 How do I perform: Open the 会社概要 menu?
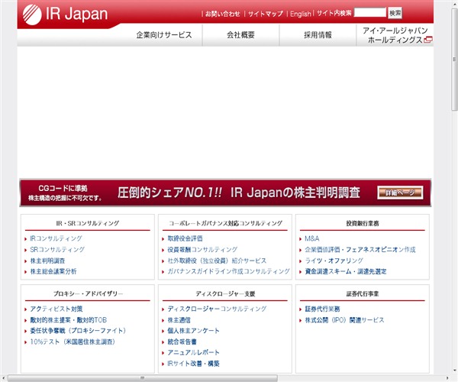pos(240,35)
